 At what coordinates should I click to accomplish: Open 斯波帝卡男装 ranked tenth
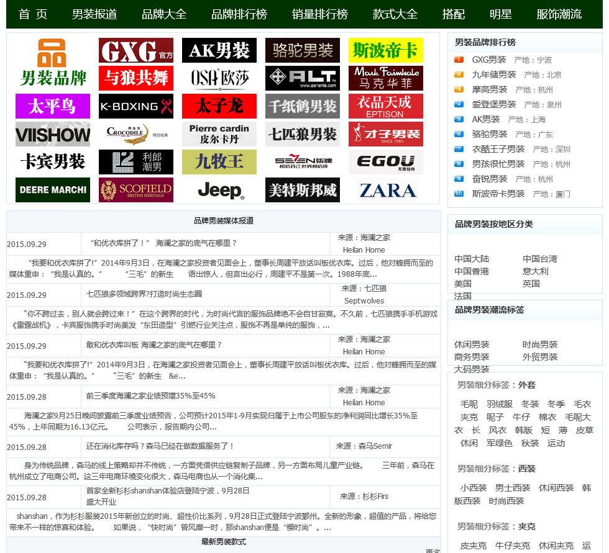498,194
